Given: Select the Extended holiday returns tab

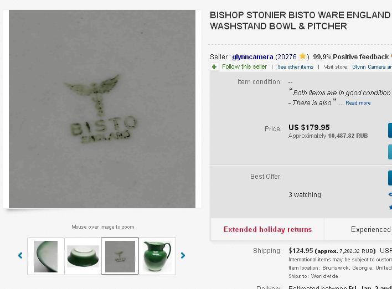Looking at the screenshot, I should [267, 229].
